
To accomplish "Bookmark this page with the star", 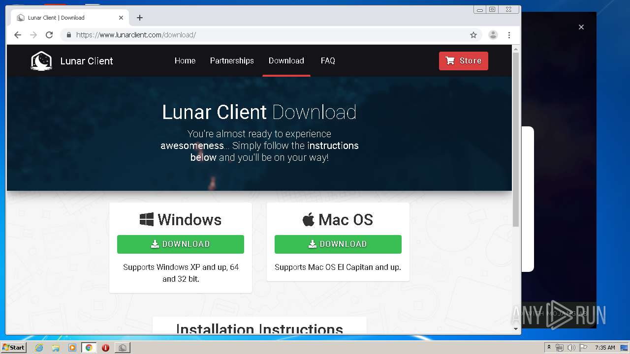I will pyautogui.click(x=473, y=35).
